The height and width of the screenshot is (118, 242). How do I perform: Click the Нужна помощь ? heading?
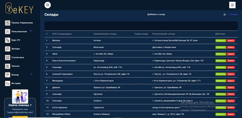tap(20, 105)
